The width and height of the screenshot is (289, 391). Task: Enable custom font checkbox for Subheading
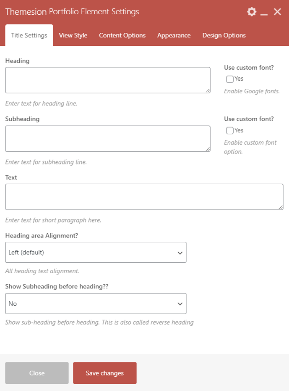[230, 130]
